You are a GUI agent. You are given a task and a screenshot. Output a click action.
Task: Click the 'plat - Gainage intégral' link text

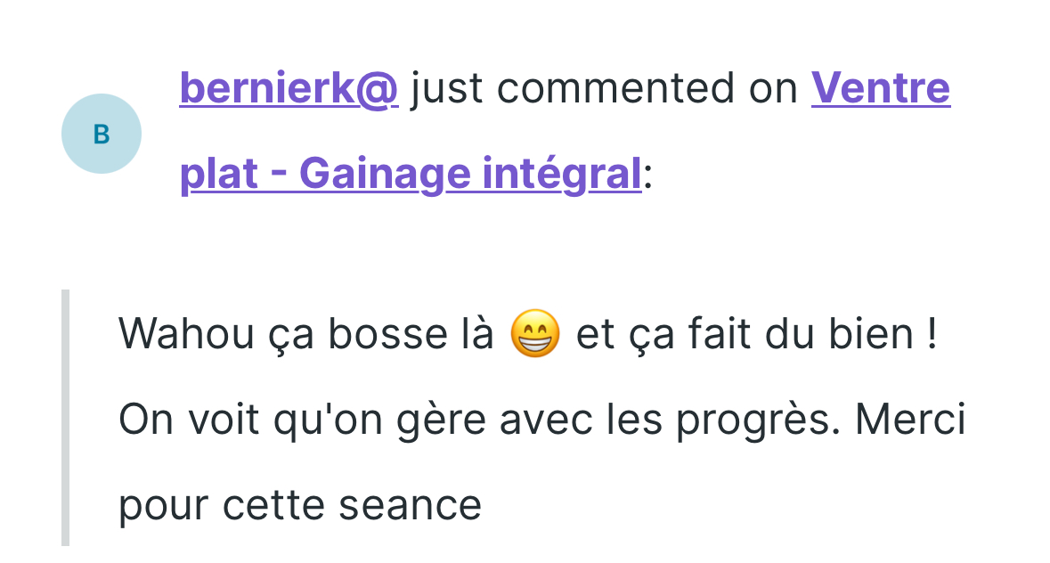(410, 173)
